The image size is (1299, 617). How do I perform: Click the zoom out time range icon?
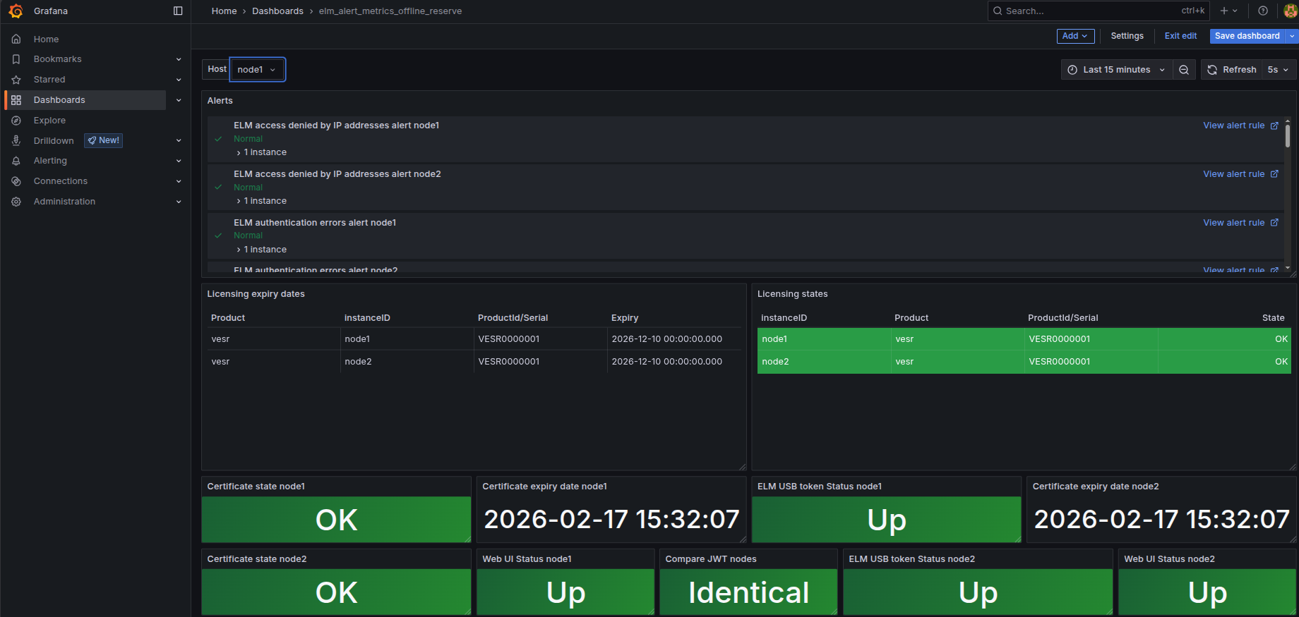pyautogui.click(x=1184, y=70)
